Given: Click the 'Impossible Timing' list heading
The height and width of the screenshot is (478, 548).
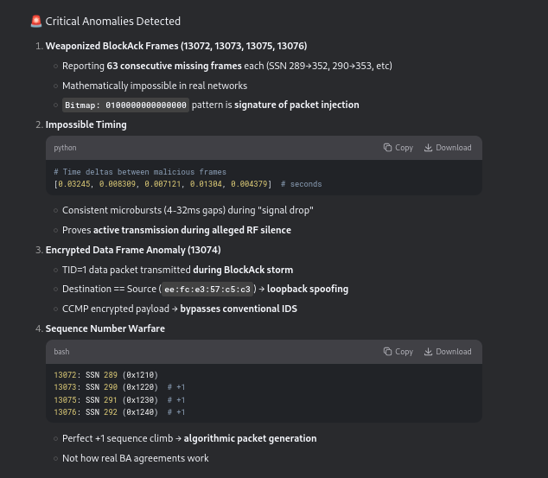Looking at the screenshot, I should click(86, 124).
